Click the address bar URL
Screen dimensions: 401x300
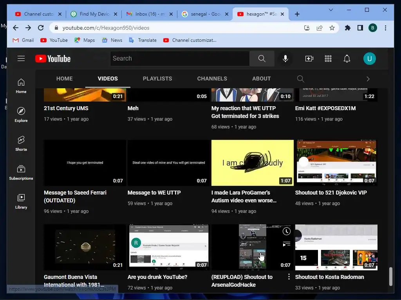(x=106, y=28)
